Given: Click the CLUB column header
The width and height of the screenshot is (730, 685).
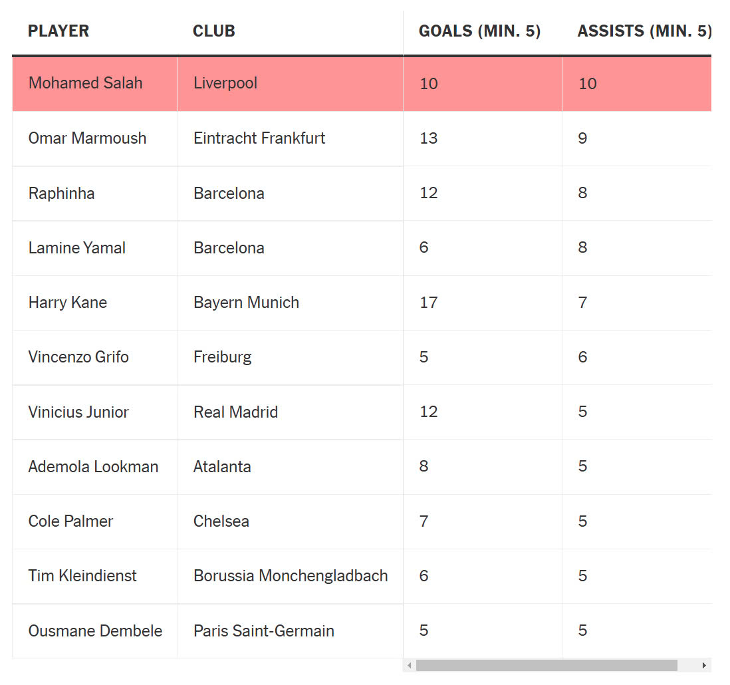Looking at the screenshot, I should (214, 31).
